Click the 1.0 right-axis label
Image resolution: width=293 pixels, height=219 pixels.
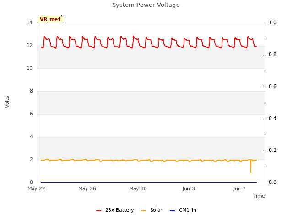click(272, 22)
